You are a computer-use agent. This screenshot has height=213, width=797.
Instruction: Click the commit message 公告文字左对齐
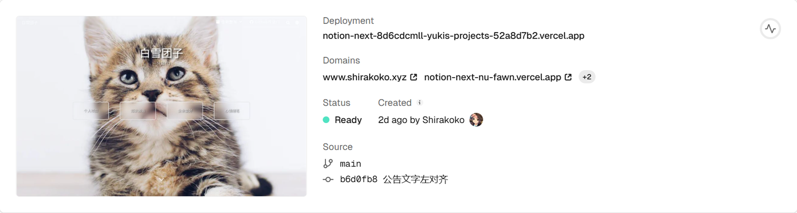point(416,179)
